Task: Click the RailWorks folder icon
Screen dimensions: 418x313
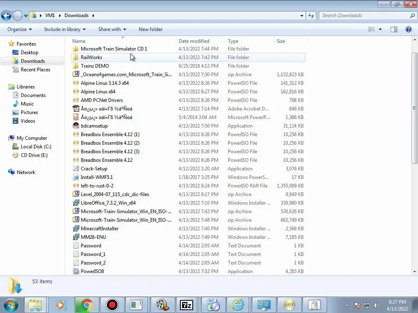Action: pyautogui.click(x=76, y=57)
